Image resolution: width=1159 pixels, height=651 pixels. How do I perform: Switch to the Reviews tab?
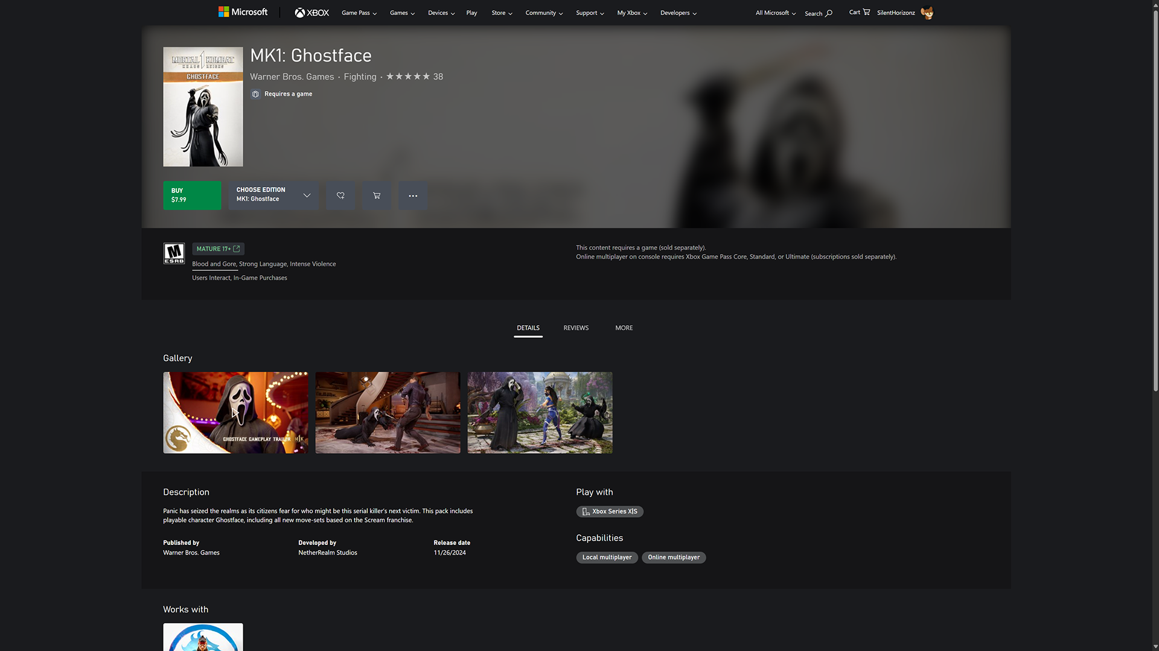pyautogui.click(x=576, y=328)
